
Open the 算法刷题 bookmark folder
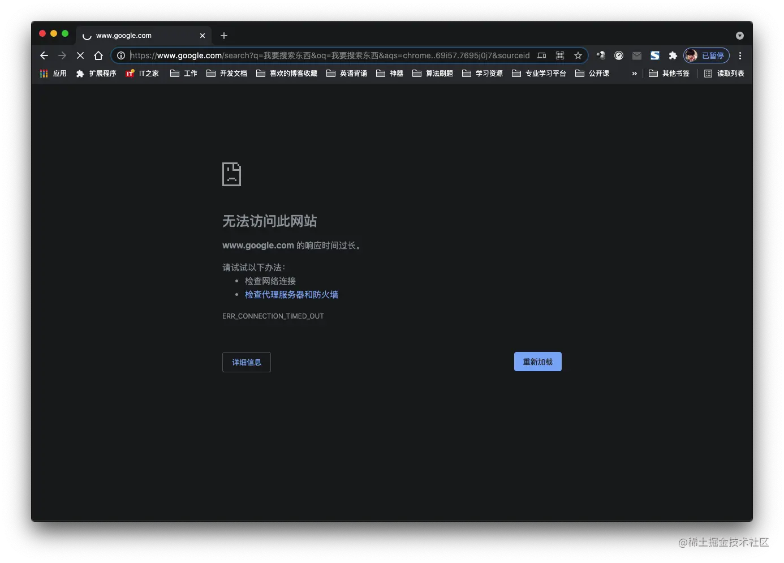[x=433, y=74]
